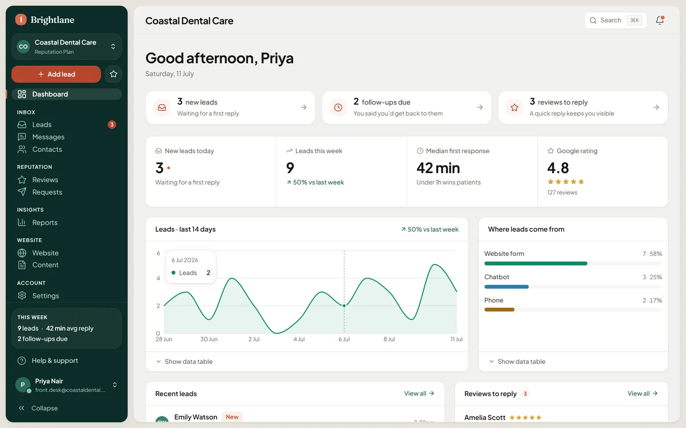Screen dimensions: 686x428
Task: Click the Help & support question mark icon
Action: (22, 360)
